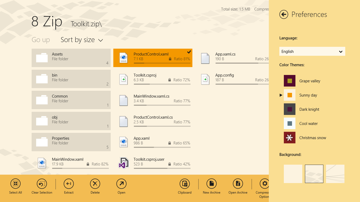Viewport: 360px width, 202px height.
Task: Click the Select All icon
Action: point(16,184)
